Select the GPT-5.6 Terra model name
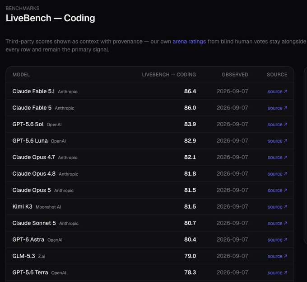 [x=30, y=272]
